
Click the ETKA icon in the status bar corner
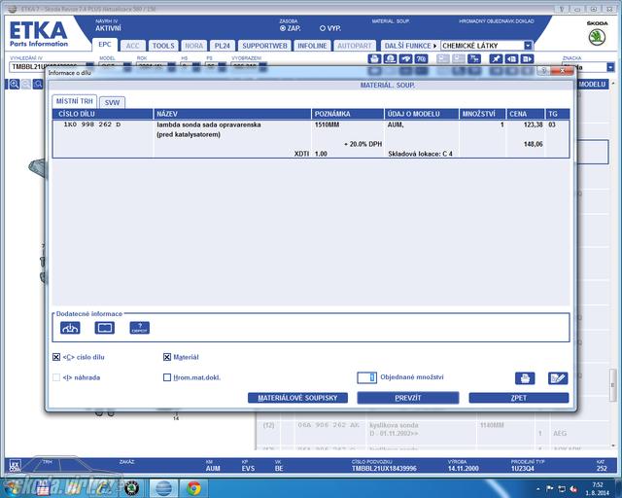15,466
